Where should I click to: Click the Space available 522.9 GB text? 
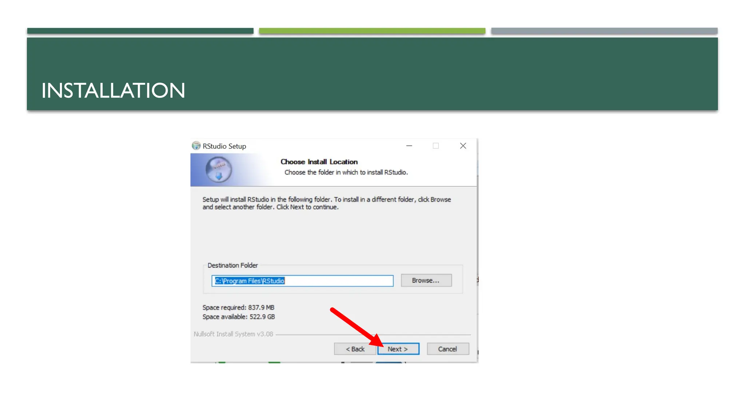238,317
